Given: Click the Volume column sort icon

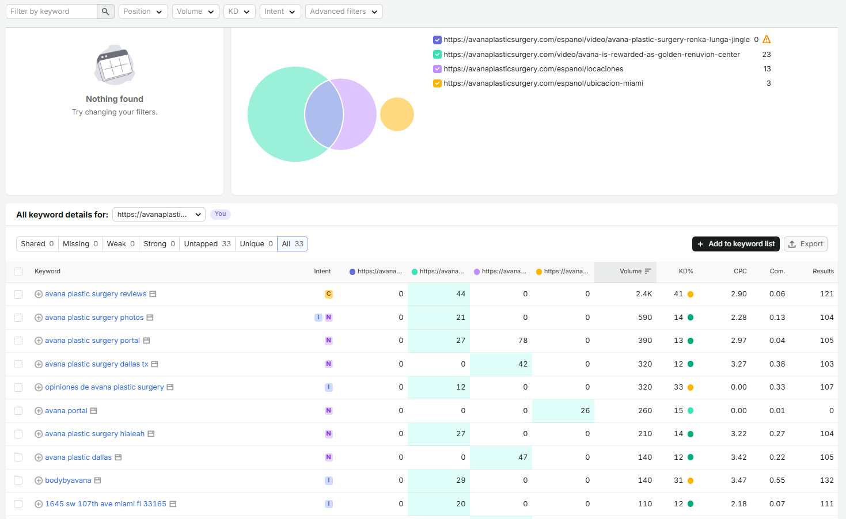Looking at the screenshot, I should pos(648,271).
